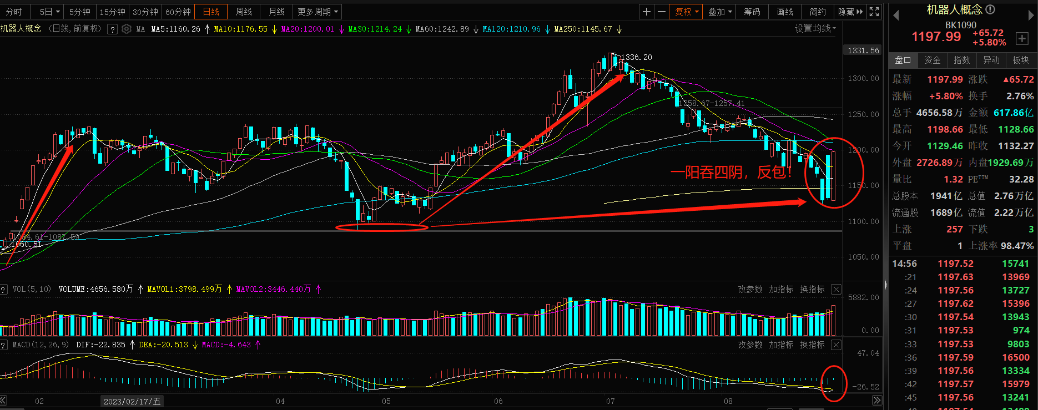Open the 叠加 overlay dropdown
Image resolution: width=1038 pixels, height=410 pixels.
tap(720, 12)
